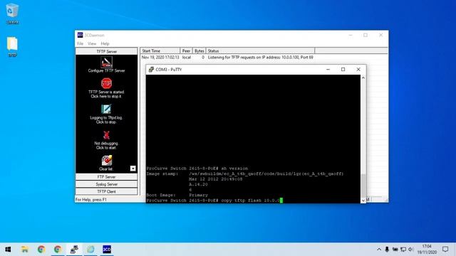Open the globe app on the taskbar
This screenshot has width=456, height=256.
[x=90, y=250]
